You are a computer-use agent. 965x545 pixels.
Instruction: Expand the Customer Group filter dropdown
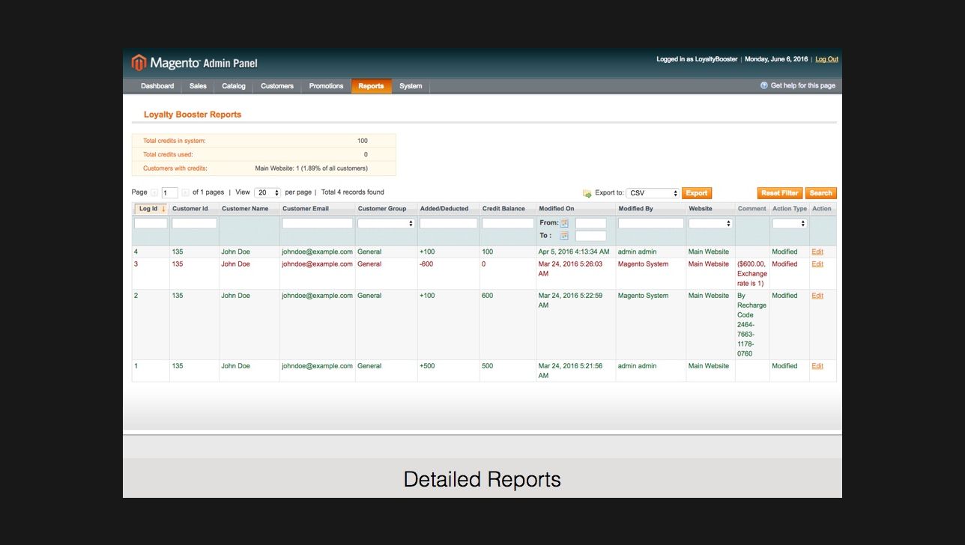[386, 223]
